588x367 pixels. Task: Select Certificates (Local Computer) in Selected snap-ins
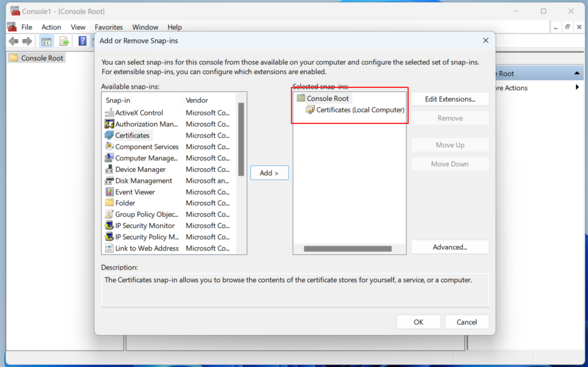click(361, 110)
